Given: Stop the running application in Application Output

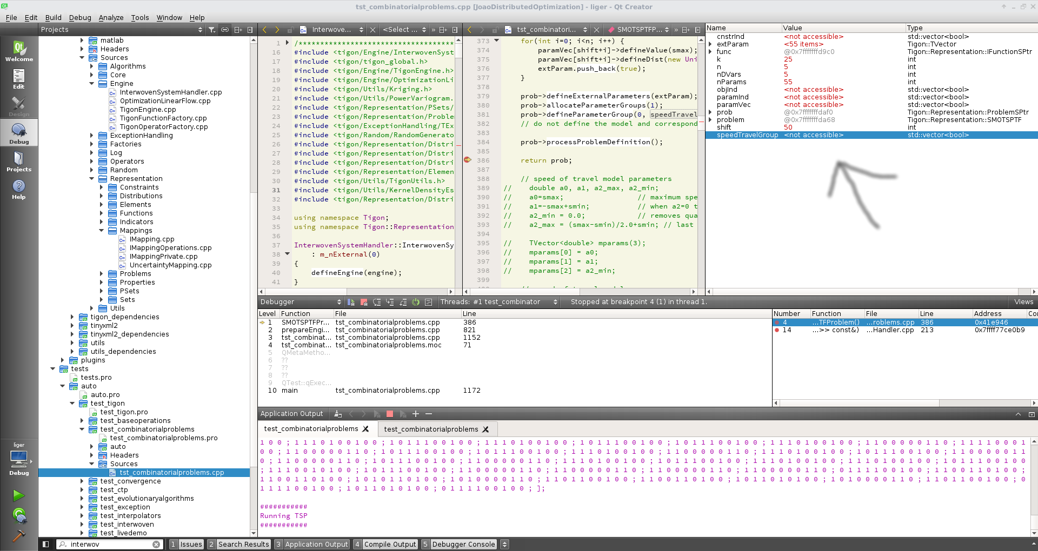Looking at the screenshot, I should click(x=390, y=414).
